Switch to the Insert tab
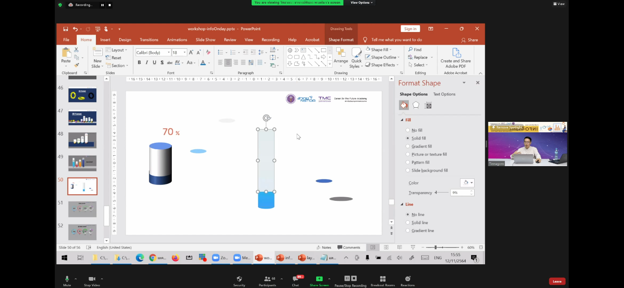 click(x=105, y=40)
